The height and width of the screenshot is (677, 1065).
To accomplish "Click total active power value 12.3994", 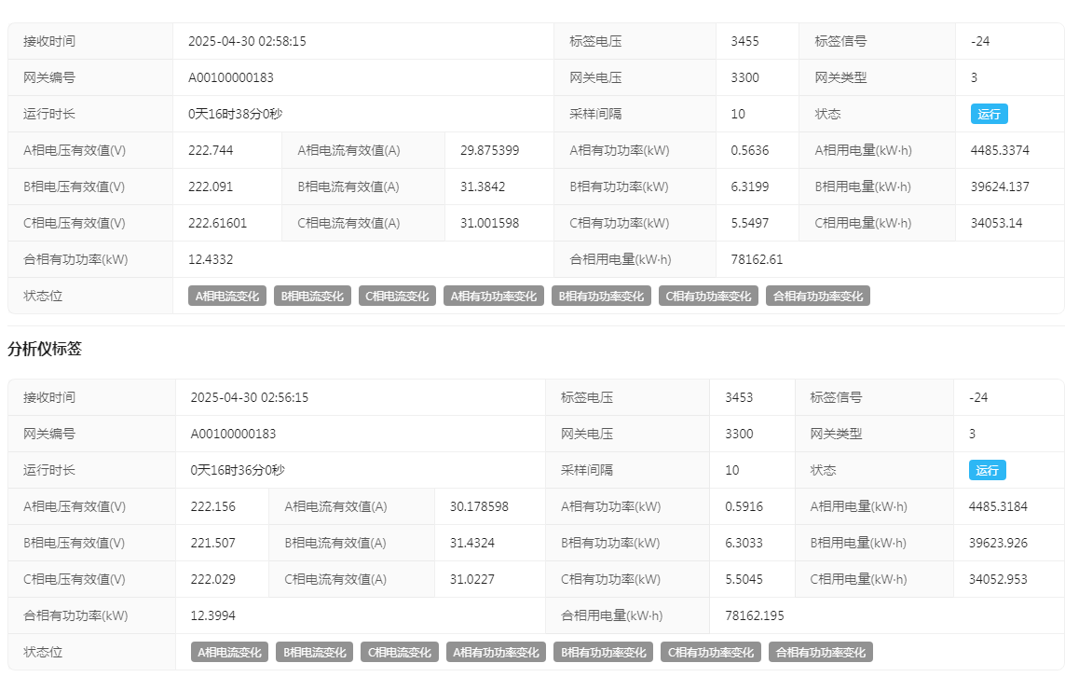I will [x=212, y=615].
